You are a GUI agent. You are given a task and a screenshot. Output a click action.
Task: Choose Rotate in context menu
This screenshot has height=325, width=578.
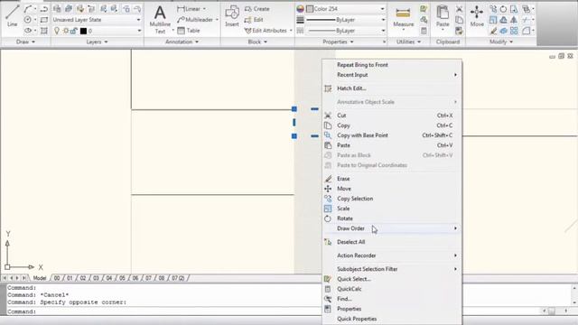click(392, 218)
